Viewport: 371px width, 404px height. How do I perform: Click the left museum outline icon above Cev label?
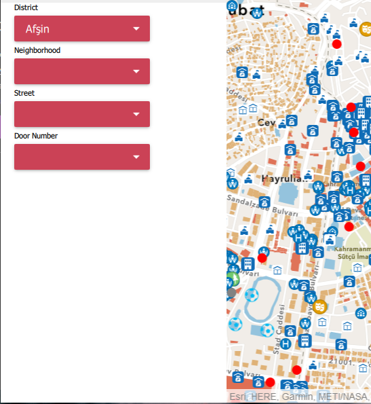pyautogui.click(x=243, y=110)
